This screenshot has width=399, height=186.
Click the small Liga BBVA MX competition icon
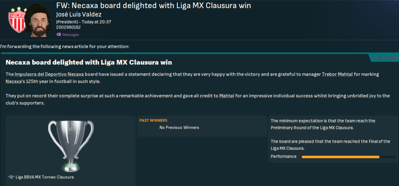coord(11,177)
